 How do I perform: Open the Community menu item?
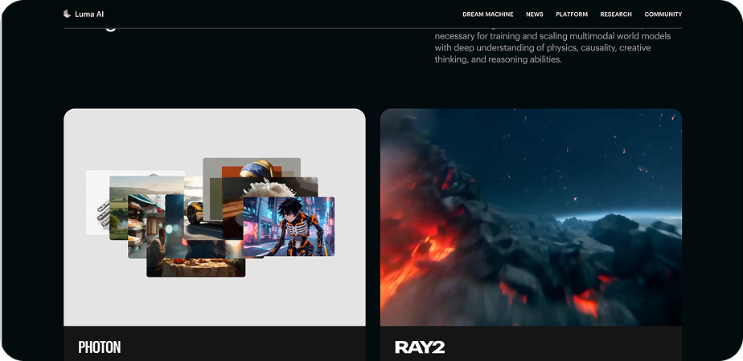[663, 14]
